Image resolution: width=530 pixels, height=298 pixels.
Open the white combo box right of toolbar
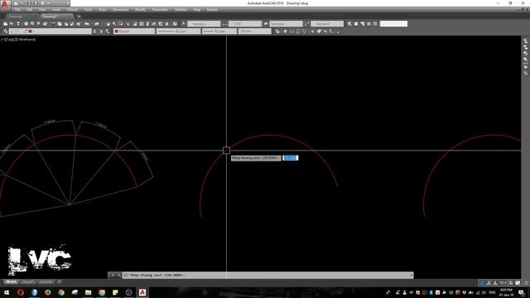click(393, 24)
